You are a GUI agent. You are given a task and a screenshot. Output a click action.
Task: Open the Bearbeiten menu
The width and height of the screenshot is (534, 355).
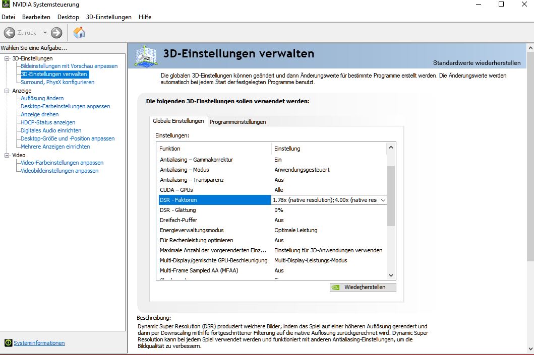point(36,17)
